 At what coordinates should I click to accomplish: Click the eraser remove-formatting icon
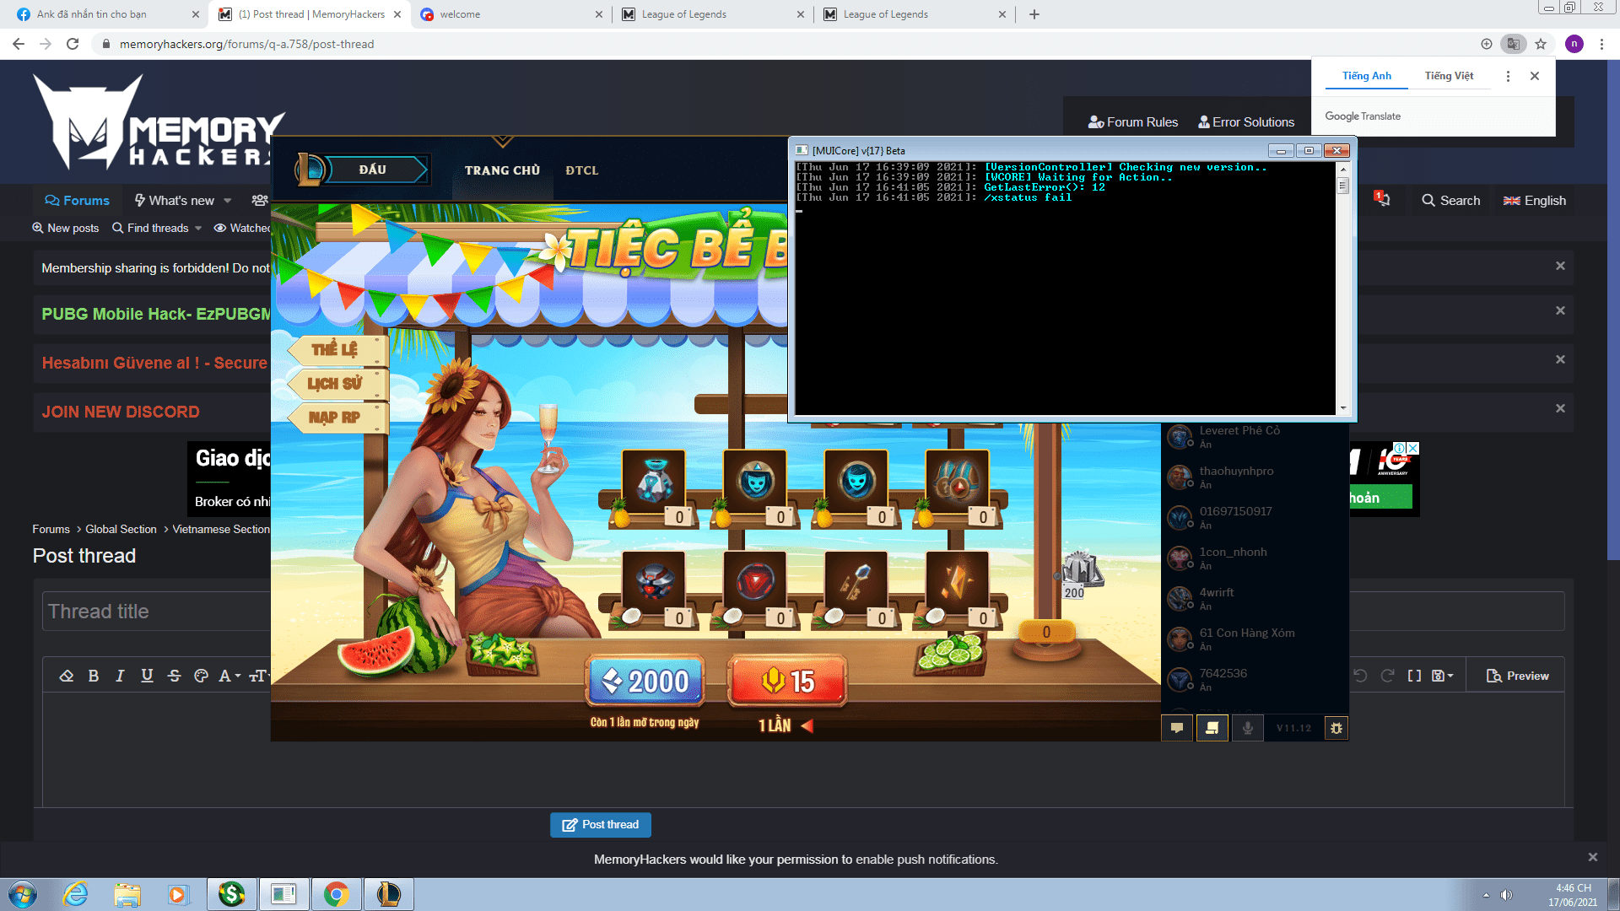(x=67, y=676)
